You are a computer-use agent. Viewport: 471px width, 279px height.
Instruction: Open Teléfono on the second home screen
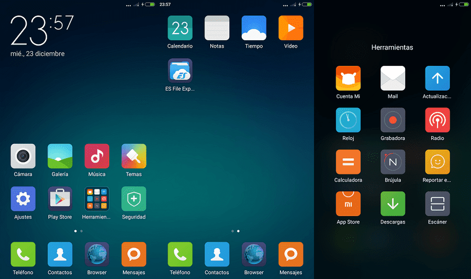pyautogui.click(x=180, y=254)
